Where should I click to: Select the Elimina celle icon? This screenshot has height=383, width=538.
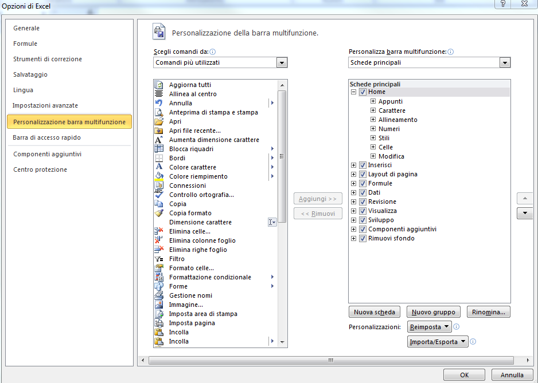[x=159, y=231]
